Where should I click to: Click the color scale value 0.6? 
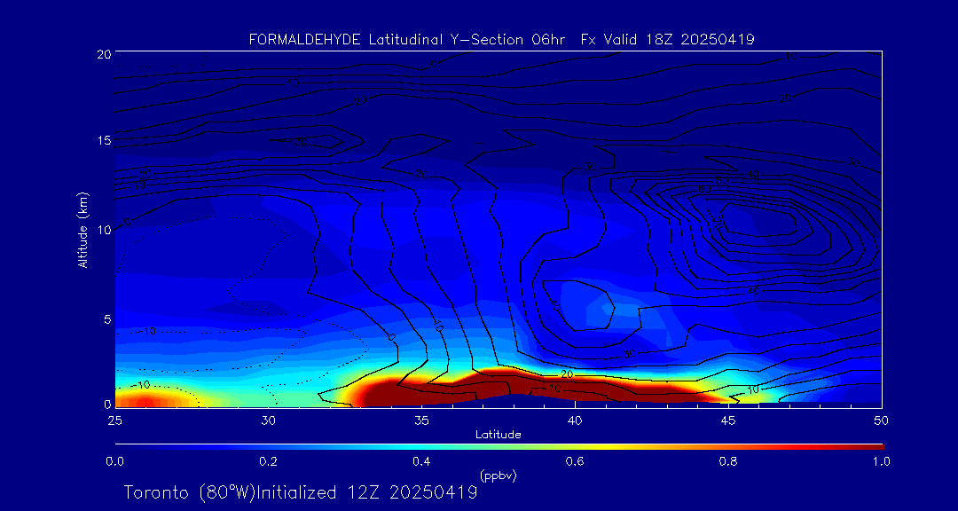tap(575, 461)
